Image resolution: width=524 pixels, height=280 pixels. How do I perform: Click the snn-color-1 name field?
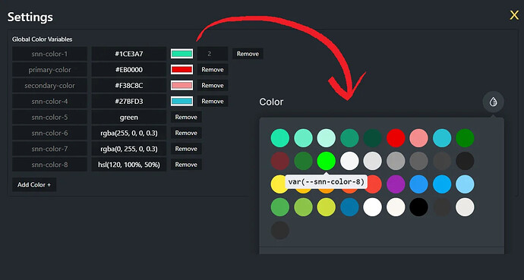point(49,54)
